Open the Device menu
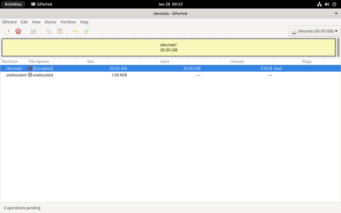The width and height of the screenshot is (341, 213). pos(50,22)
